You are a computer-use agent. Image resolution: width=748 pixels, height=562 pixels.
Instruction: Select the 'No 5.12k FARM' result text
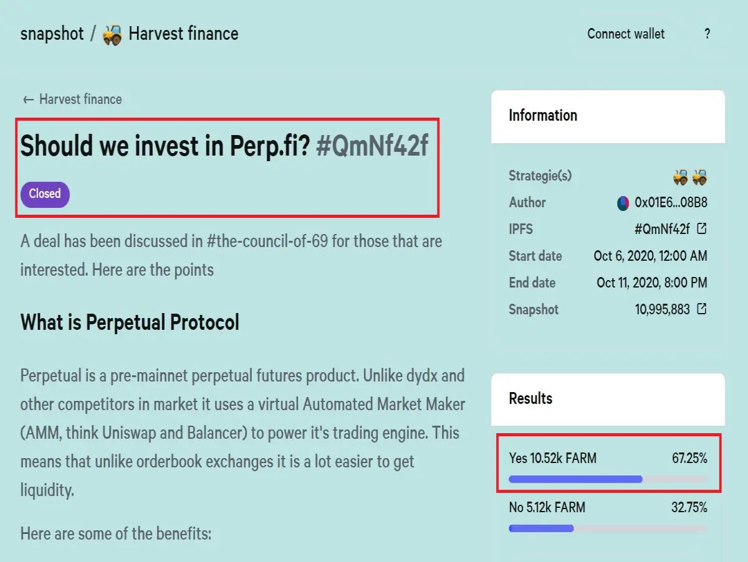(547, 508)
